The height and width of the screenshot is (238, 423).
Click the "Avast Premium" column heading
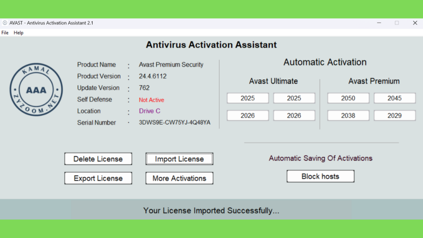(x=374, y=81)
